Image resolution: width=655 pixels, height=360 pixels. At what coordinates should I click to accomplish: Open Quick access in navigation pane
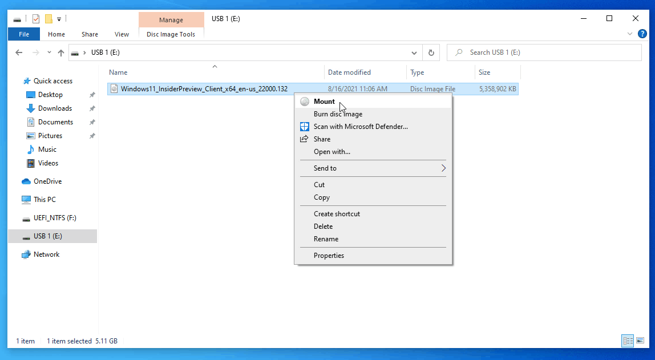pos(52,81)
